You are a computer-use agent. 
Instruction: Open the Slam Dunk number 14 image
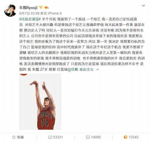40,101
